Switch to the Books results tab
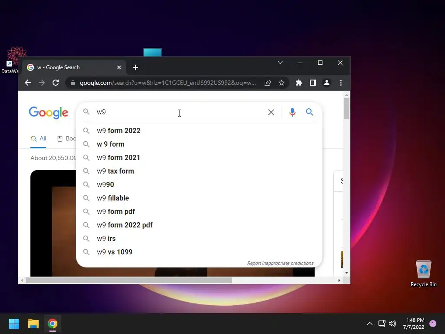This screenshot has height=334, width=445. click(x=67, y=139)
